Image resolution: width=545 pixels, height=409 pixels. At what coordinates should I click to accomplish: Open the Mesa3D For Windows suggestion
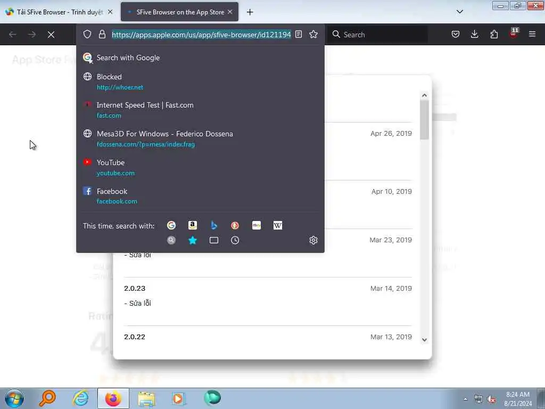pos(200,139)
